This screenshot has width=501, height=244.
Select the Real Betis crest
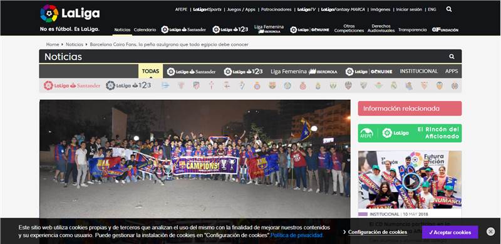[x=379, y=85]
